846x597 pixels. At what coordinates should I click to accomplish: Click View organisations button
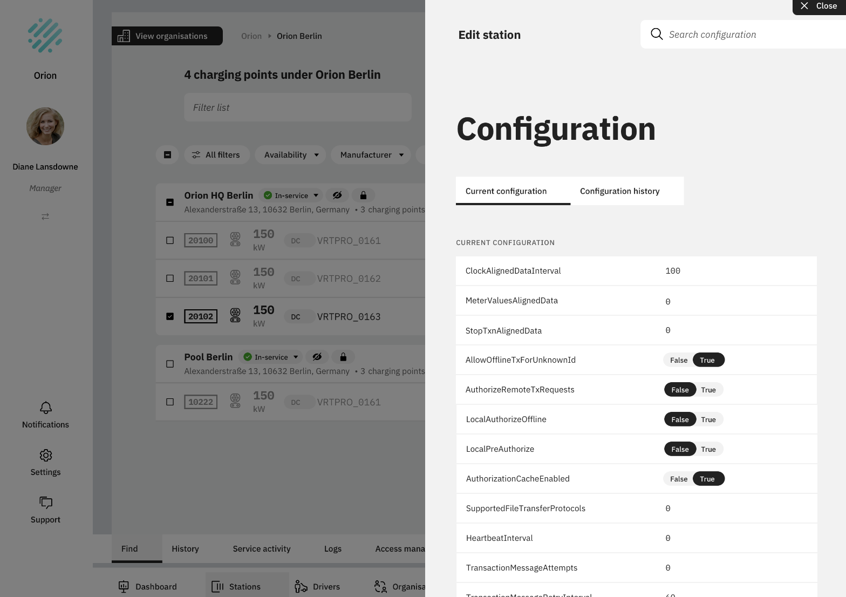[x=167, y=36]
